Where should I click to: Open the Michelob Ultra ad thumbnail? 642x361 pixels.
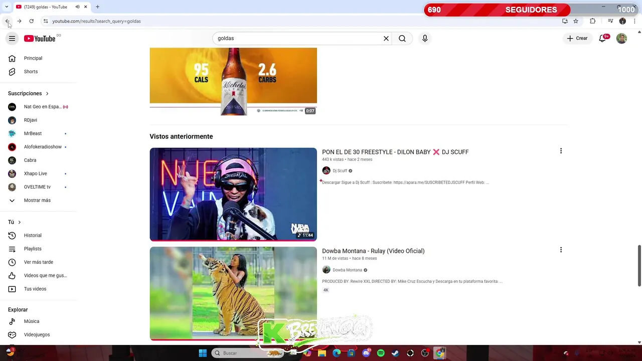(x=233, y=82)
